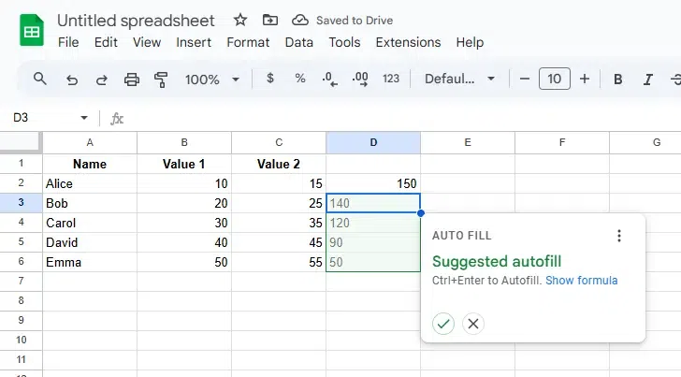Move the spreadsheet to a folder
The height and width of the screenshot is (377, 681).
point(269,20)
